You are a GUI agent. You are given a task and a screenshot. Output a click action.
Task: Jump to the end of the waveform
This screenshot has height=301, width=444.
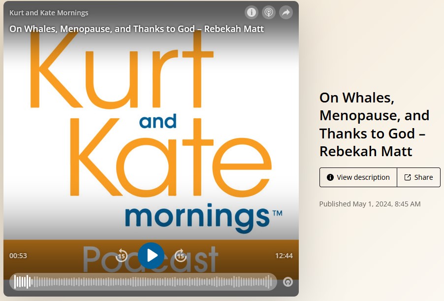point(271,282)
